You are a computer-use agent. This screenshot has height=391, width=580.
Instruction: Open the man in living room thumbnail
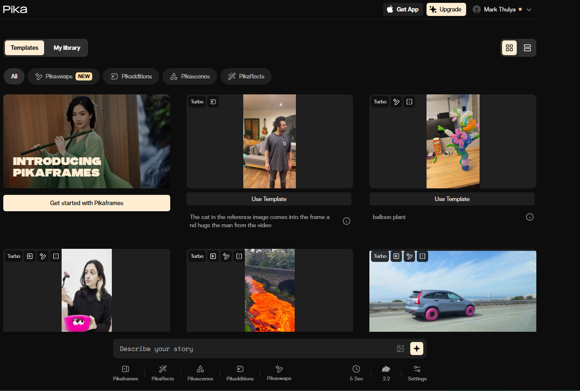[269, 141]
